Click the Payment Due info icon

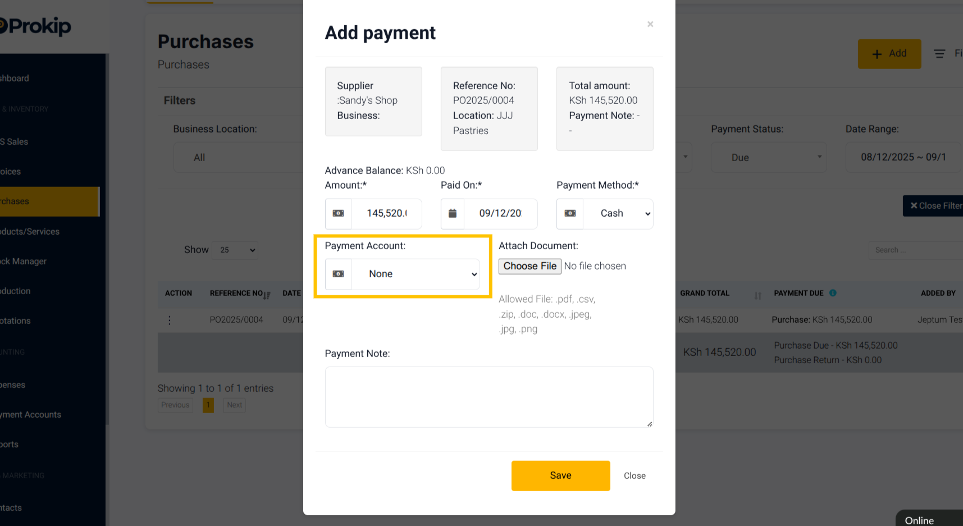833,293
